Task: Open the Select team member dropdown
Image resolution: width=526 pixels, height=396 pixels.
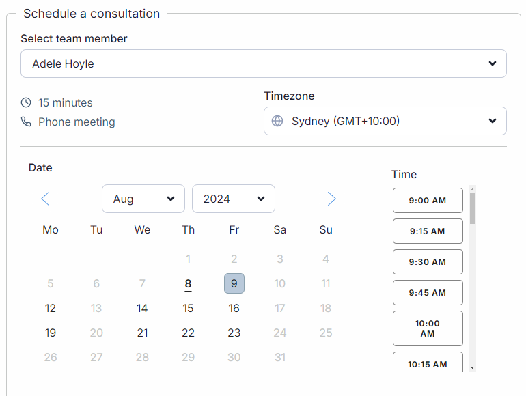Action: (x=264, y=63)
